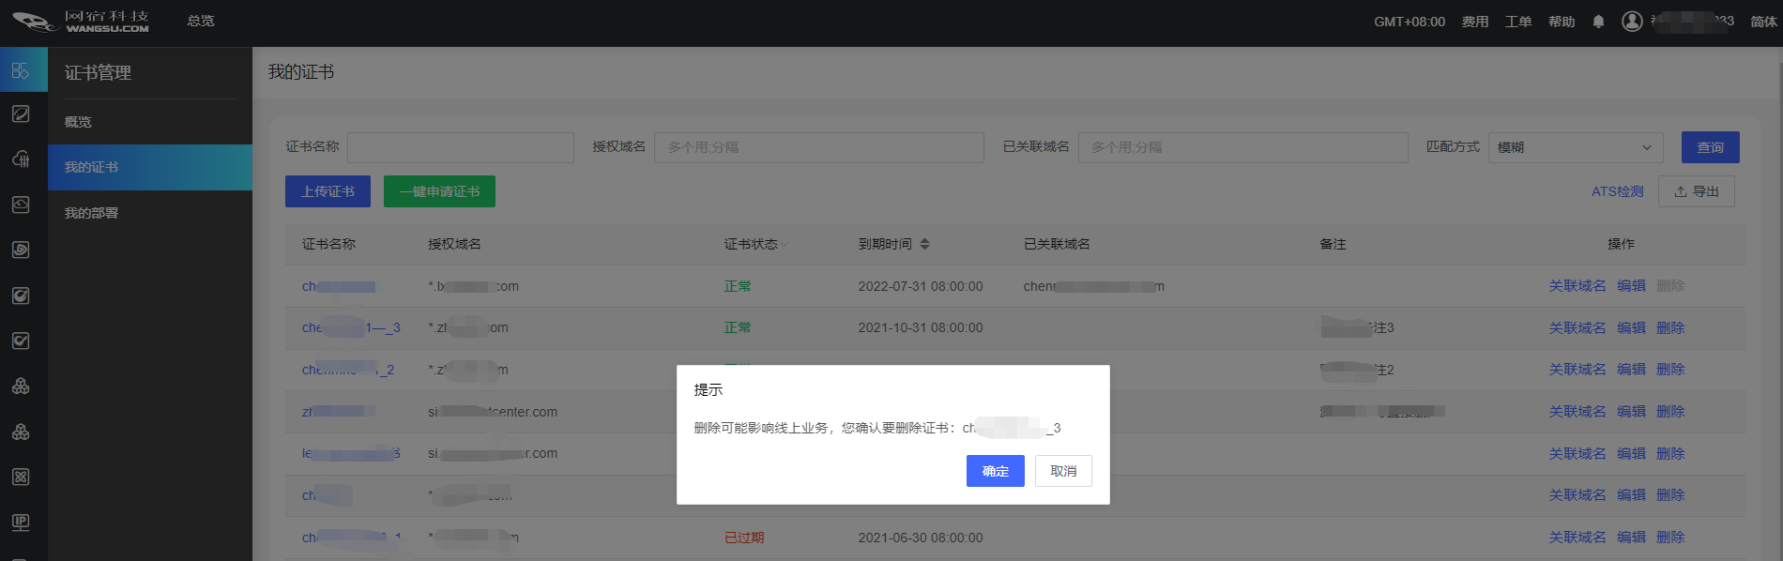Click the leaf square icon in sidebar
This screenshot has width=1783, height=561.
(x=21, y=114)
